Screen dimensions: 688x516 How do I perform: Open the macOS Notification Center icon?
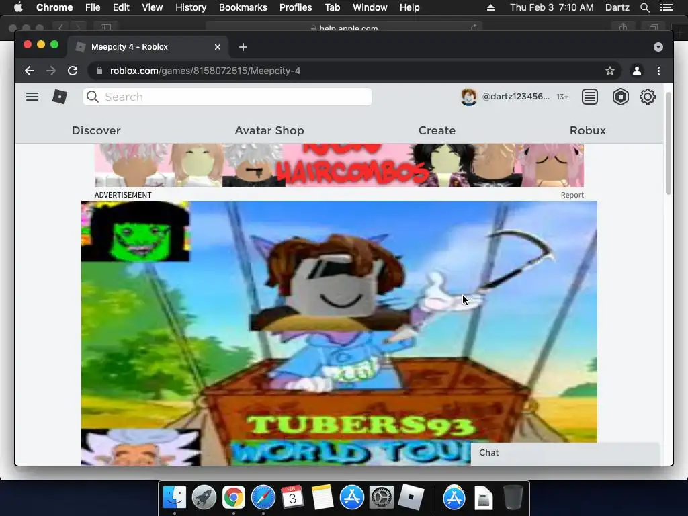click(x=666, y=7)
